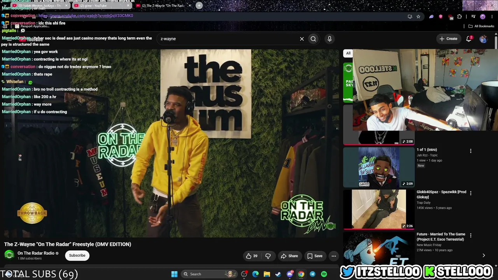Play '1 of 1 (intro)' thumbnail
The image size is (498, 280).
click(379, 167)
